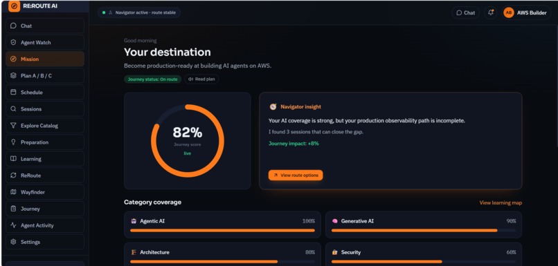Click the Agent Watch shield icon

(13, 42)
